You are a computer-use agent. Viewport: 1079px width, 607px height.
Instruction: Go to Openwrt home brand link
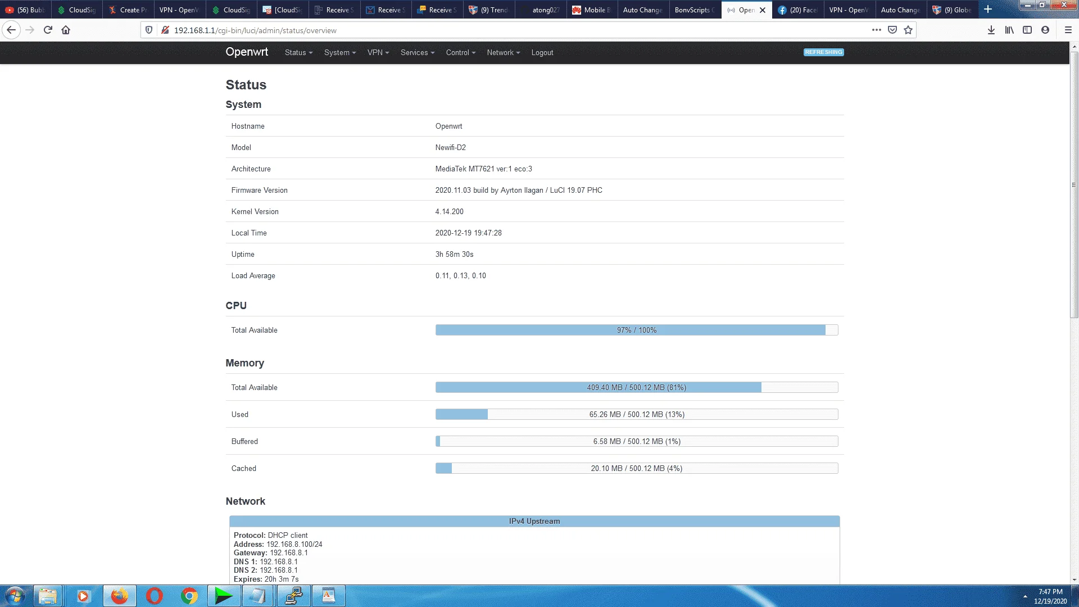click(x=247, y=52)
